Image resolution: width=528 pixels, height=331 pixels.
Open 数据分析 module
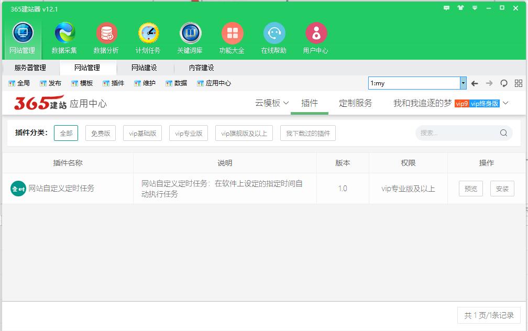[x=106, y=38]
